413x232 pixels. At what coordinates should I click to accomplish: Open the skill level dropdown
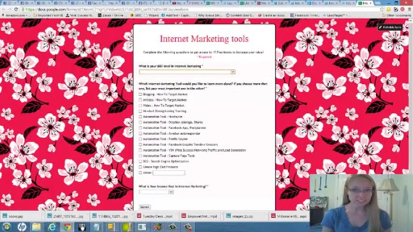[x=187, y=72]
